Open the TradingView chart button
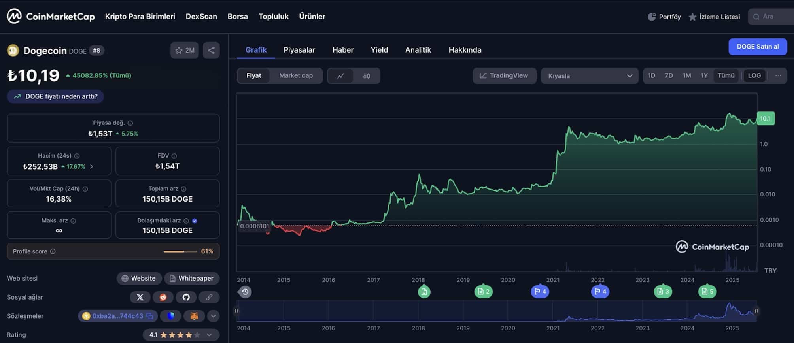 pos(505,76)
